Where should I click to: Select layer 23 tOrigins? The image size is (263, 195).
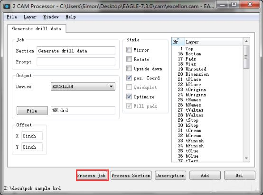(207, 89)
